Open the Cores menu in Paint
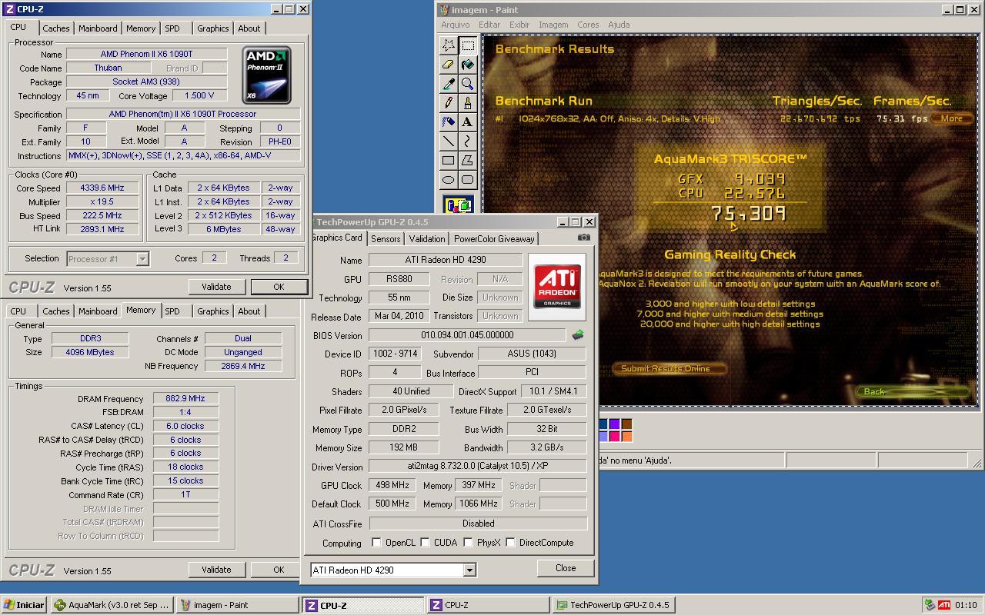The image size is (985, 615). point(588,25)
